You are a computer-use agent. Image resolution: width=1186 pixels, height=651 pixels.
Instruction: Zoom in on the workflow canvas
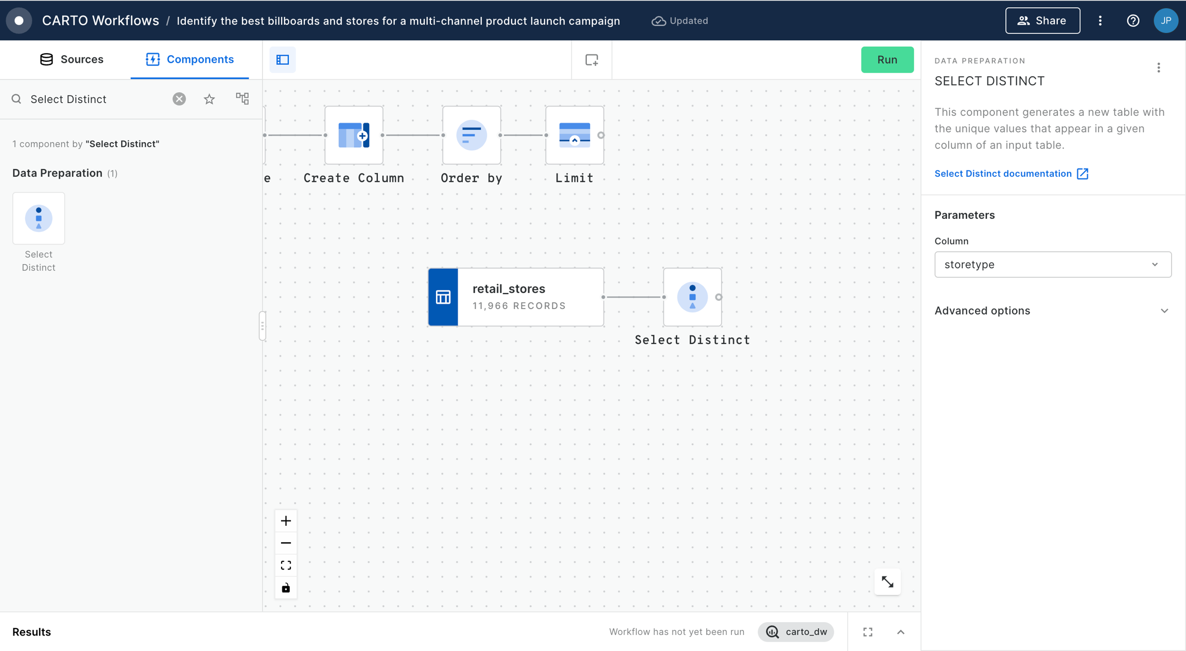(x=286, y=521)
